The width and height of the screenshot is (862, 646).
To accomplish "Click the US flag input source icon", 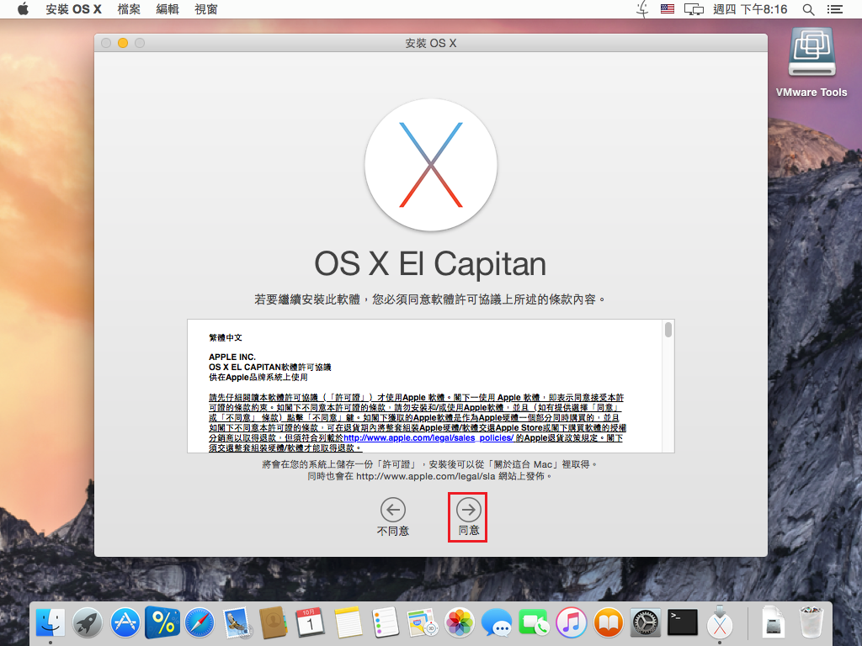I will [668, 8].
